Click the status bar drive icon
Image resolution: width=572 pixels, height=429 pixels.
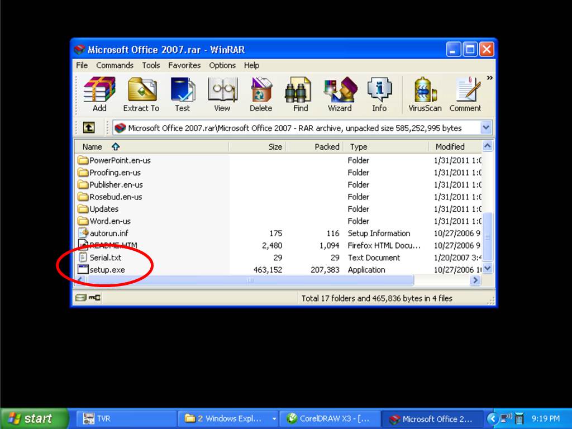80,298
